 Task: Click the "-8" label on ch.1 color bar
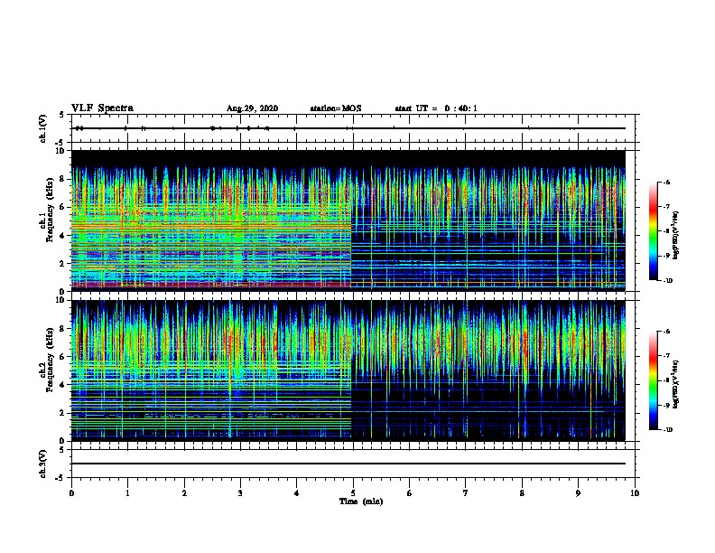pyautogui.click(x=665, y=231)
